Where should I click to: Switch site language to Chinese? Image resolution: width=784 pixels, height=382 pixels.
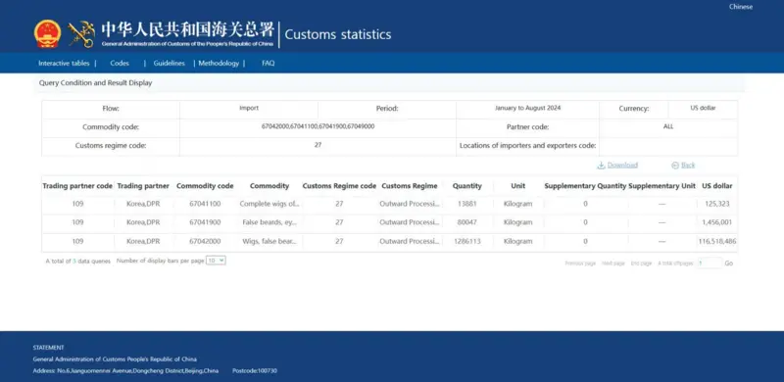coord(741,7)
